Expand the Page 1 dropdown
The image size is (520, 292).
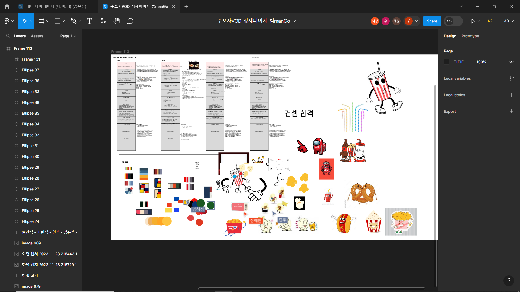pos(68,36)
